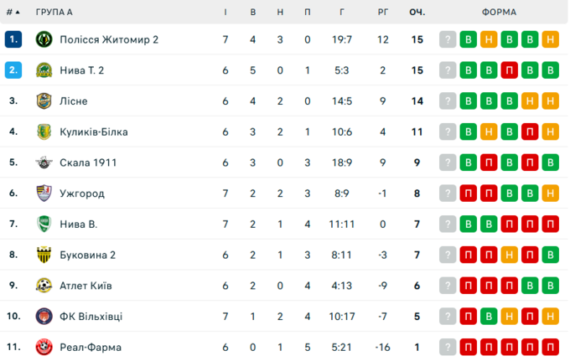Click the Реал-Фарма team logo

click(44, 347)
